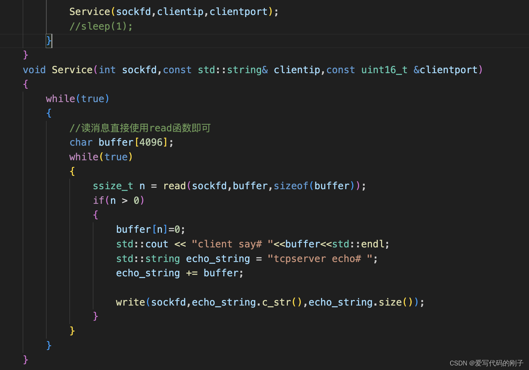529x370 pixels.
Task: Click the void keyword in Service definition
Action: (34, 70)
